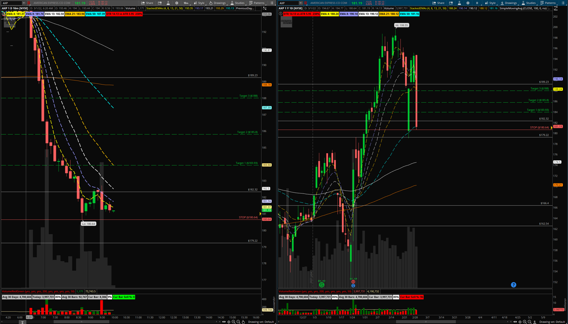Viewport: 568px width, 324px height.
Task: Click the Lo: 180.64 bubble on left chart
Action: coord(89,224)
